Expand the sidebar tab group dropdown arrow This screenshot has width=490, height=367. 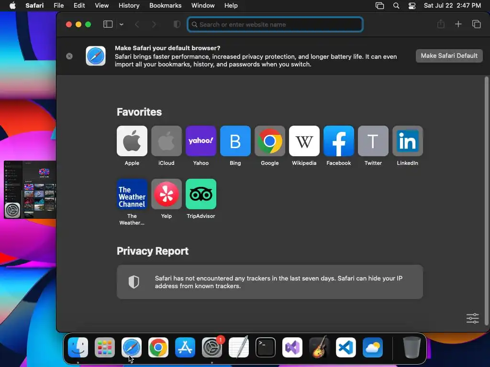click(121, 24)
